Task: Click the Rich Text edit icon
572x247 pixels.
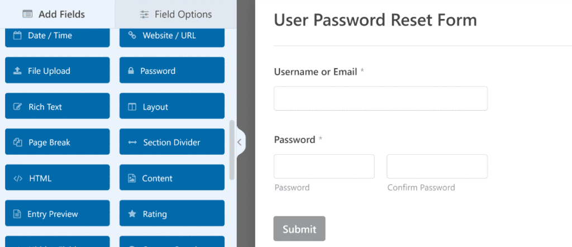Action: click(x=17, y=107)
